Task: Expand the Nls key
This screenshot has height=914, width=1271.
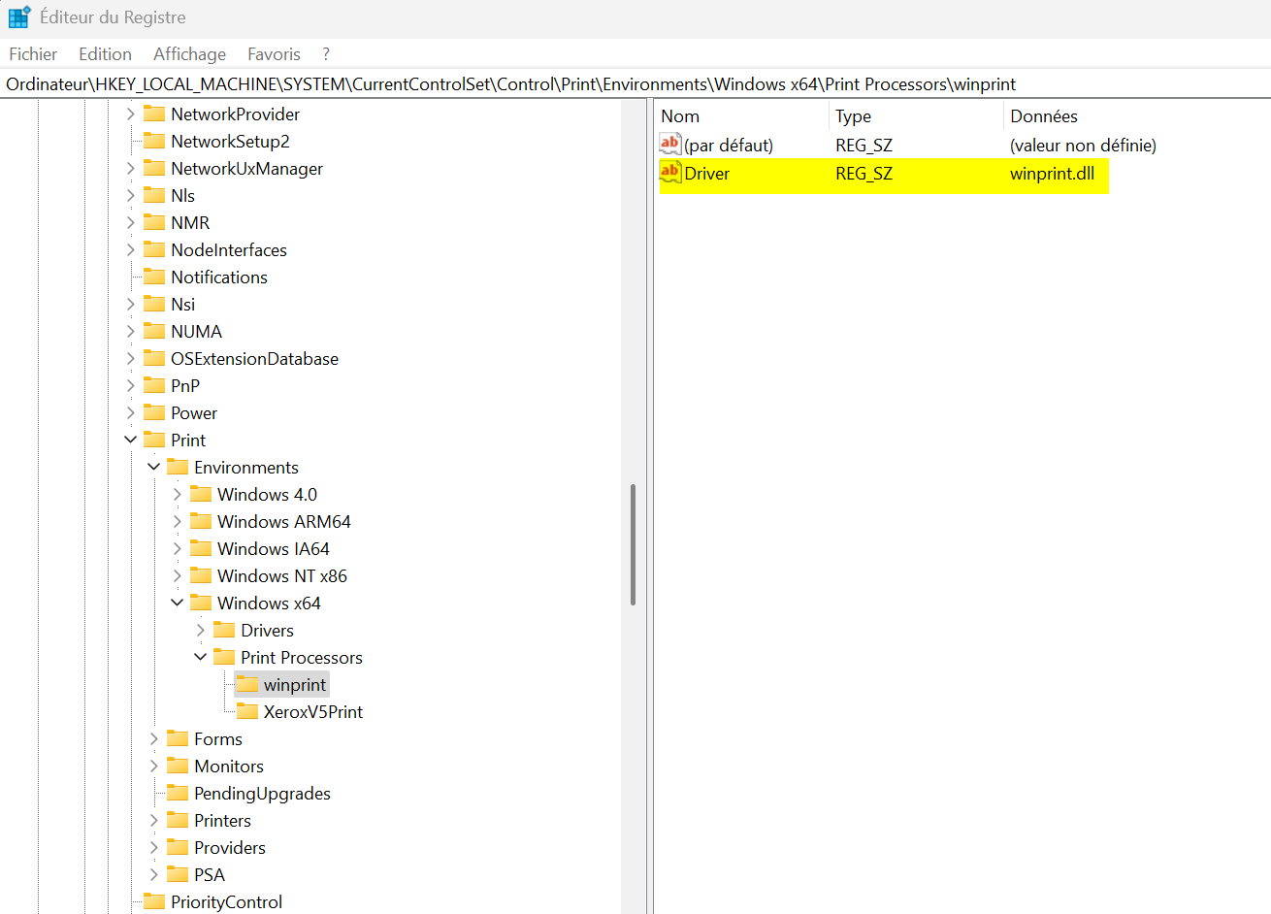Action: (x=130, y=196)
